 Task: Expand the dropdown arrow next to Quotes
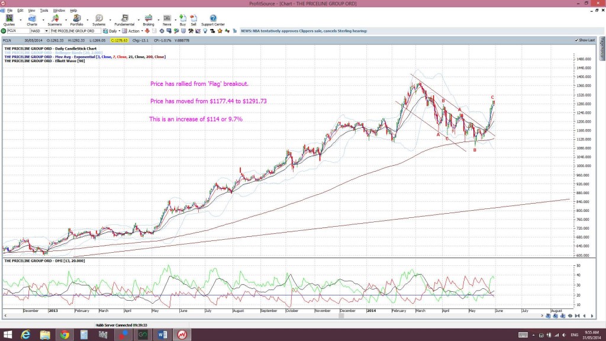pyautogui.click(x=21, y=20)
